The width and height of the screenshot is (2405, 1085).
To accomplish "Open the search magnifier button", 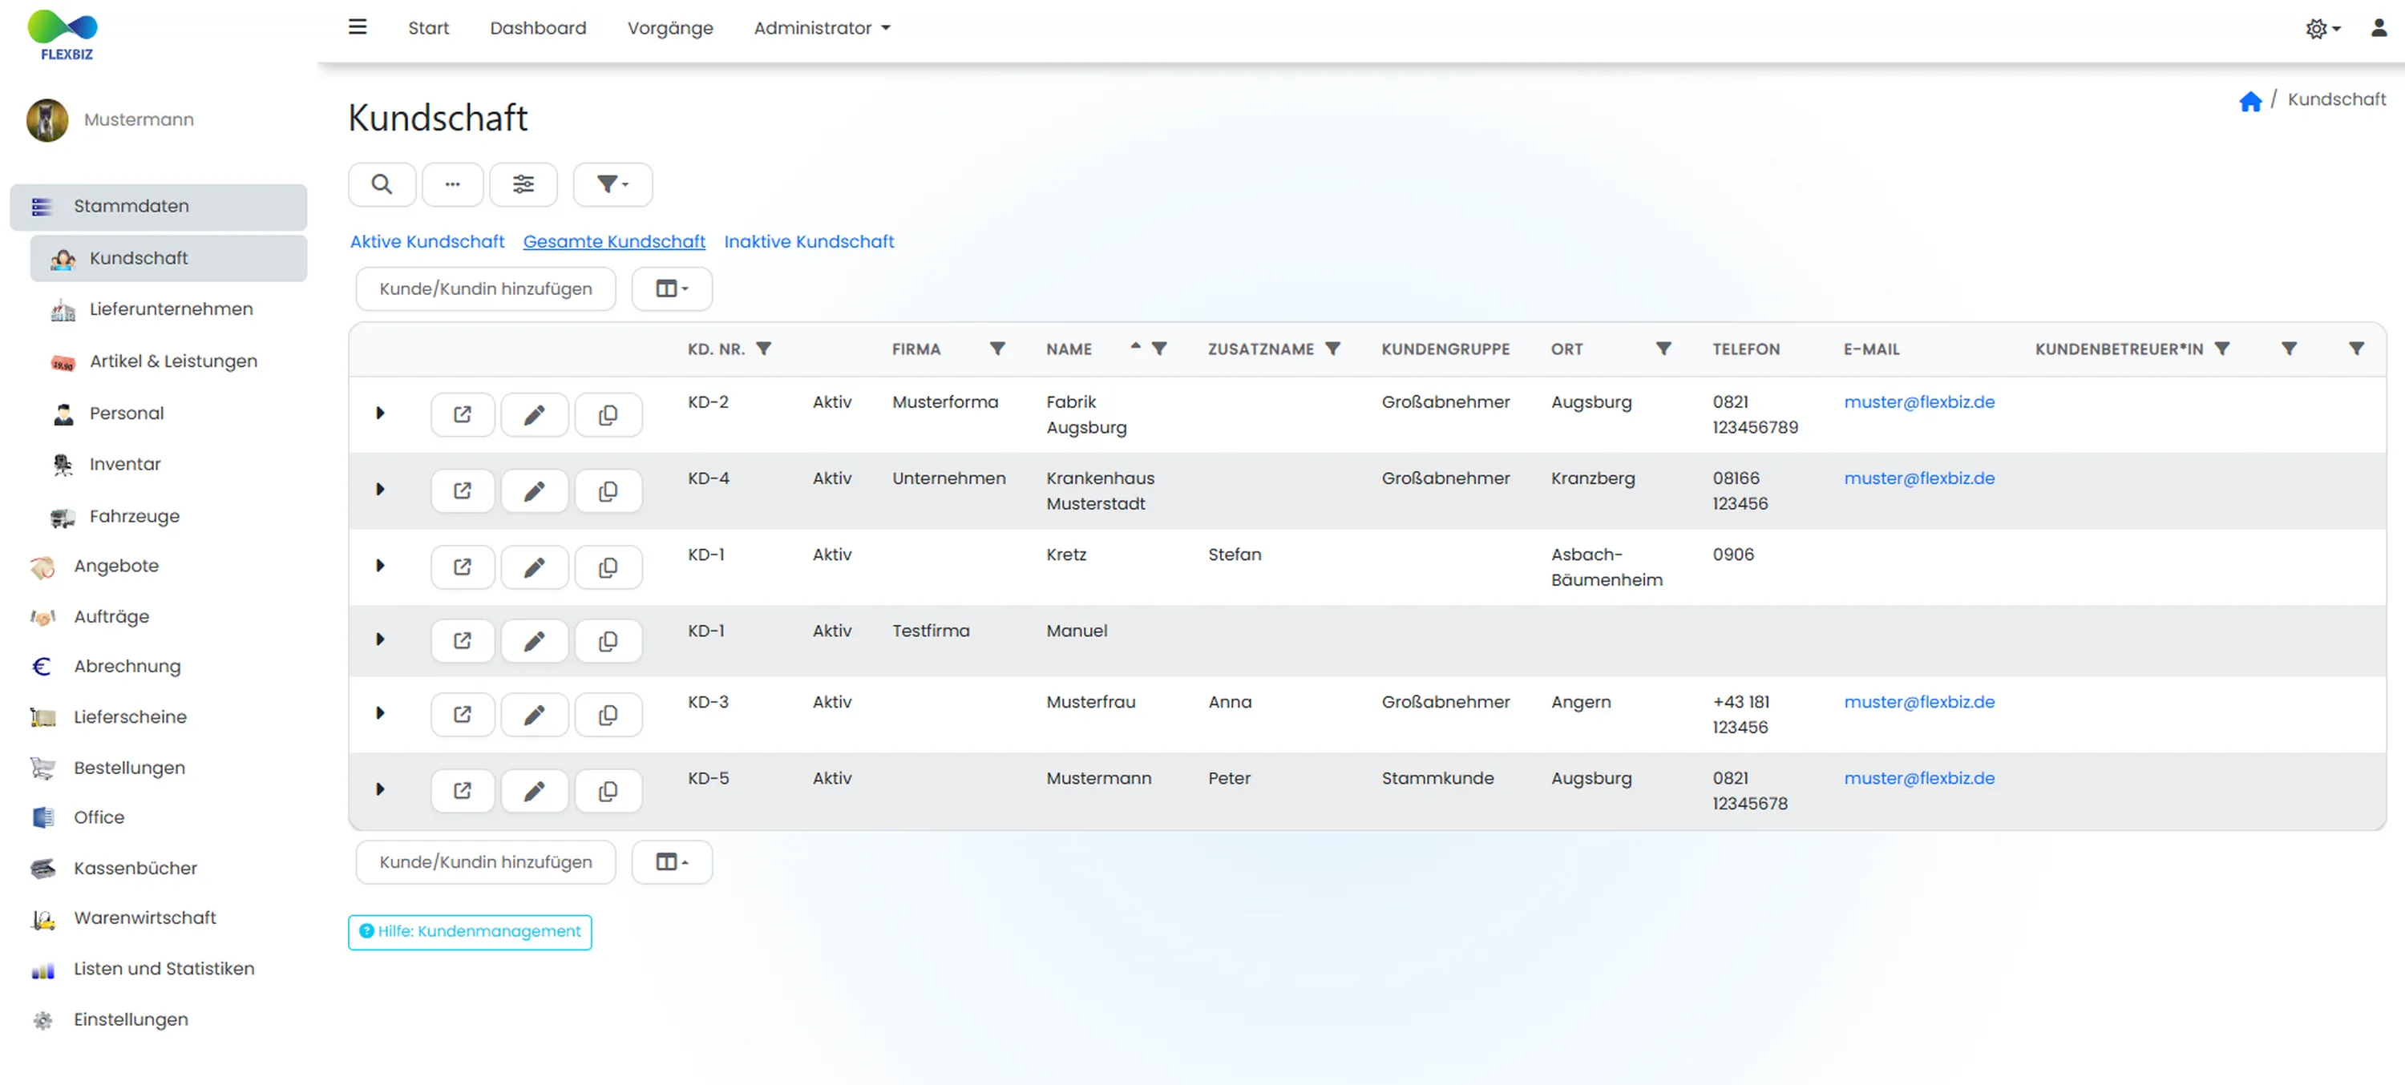I will [382, 184].
